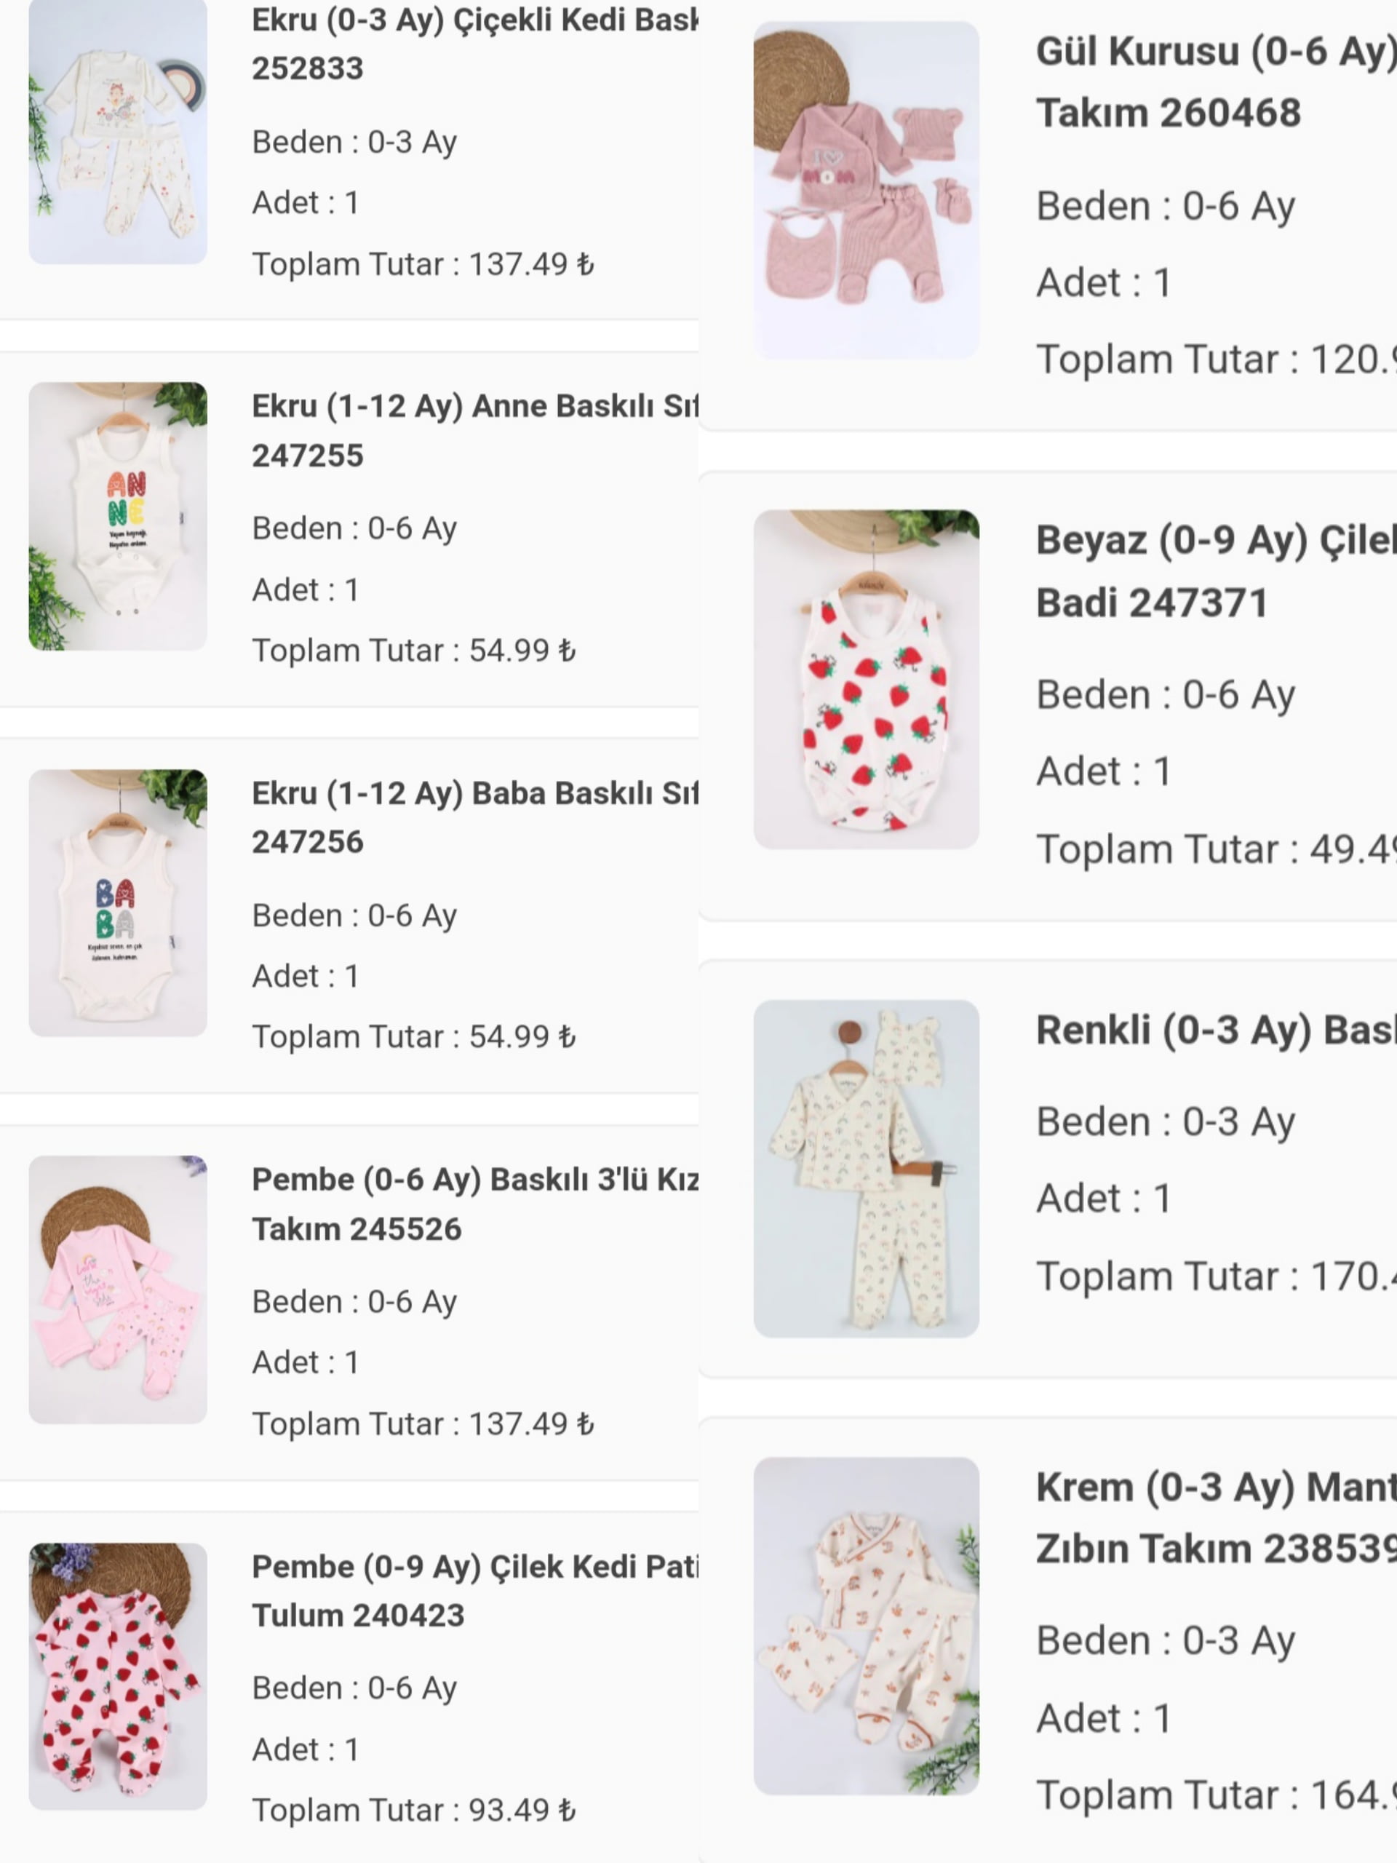Viewport: 1397px width, 1863px height.
Task: Click the Gül Kurusu set thumbnail
Action: coord(866,189)
